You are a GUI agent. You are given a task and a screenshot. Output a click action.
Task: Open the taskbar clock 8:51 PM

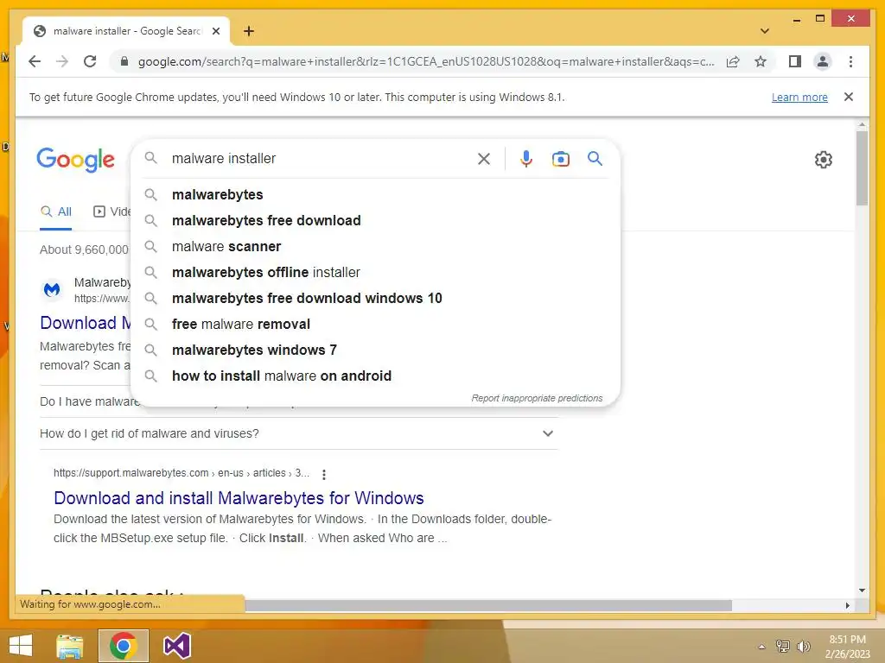coord(847,647)
